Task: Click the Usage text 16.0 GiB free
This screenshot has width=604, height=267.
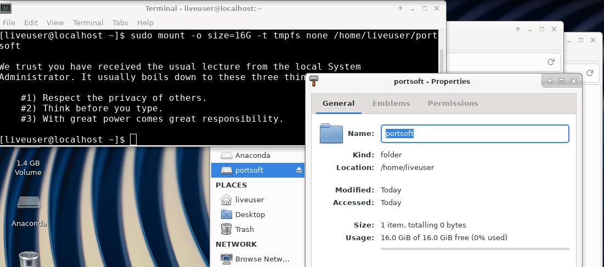Action: click(444, 238)
